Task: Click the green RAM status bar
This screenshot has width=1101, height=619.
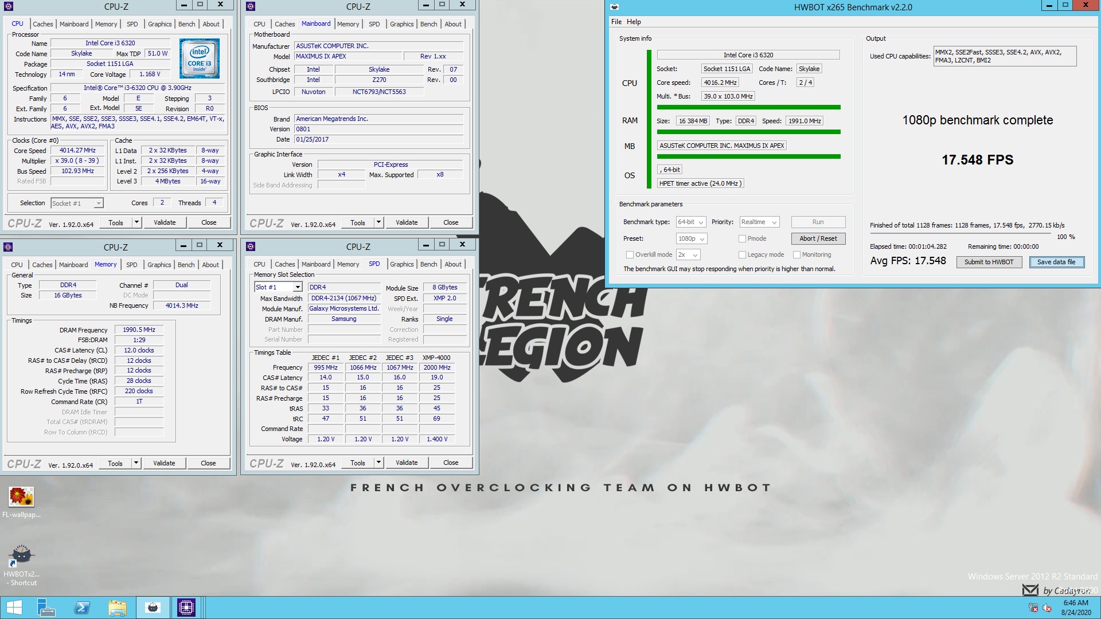Action: click(x=749, y=132)
